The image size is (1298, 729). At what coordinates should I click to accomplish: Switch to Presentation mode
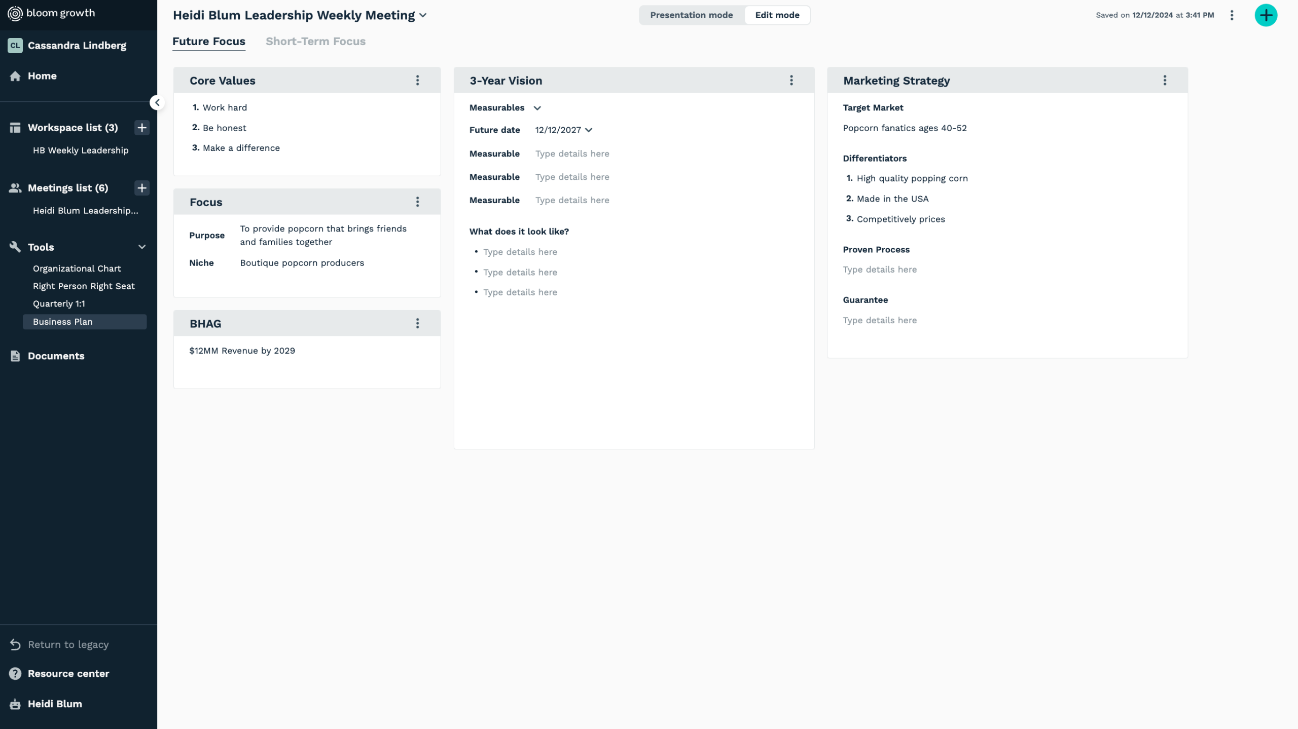point(691,15)
